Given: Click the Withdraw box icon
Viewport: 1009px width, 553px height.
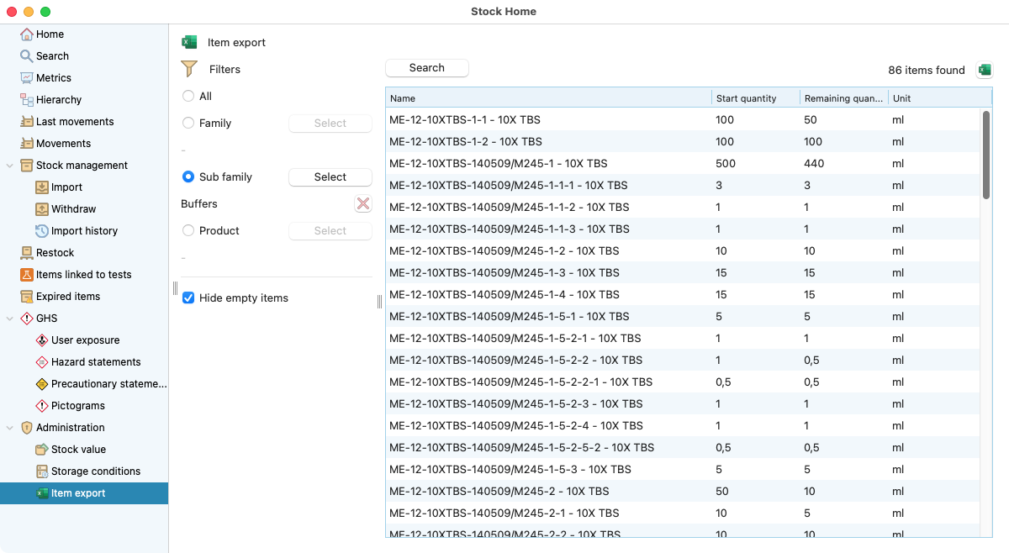Looking at the screenshot, I should click(42, 209).
